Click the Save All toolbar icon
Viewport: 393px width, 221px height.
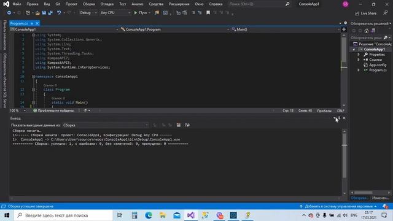point(50,13)
